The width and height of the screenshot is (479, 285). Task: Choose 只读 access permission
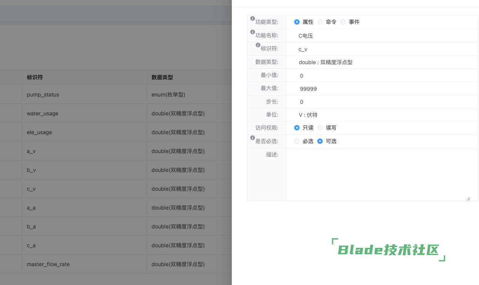click(x=297, y=128)
